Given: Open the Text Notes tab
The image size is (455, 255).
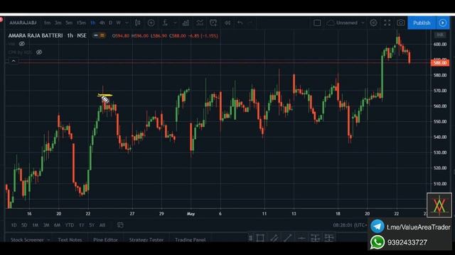Looking at the screenshot, I should tap(70, 239).
